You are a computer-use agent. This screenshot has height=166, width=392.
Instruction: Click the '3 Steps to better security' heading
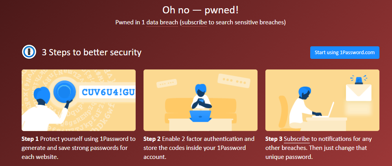(x=92, y=52)
